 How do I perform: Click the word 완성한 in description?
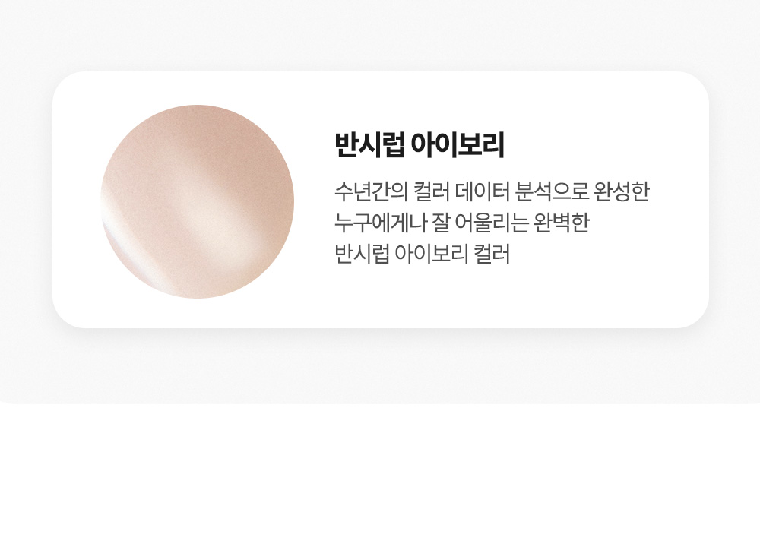click(622, 191)
